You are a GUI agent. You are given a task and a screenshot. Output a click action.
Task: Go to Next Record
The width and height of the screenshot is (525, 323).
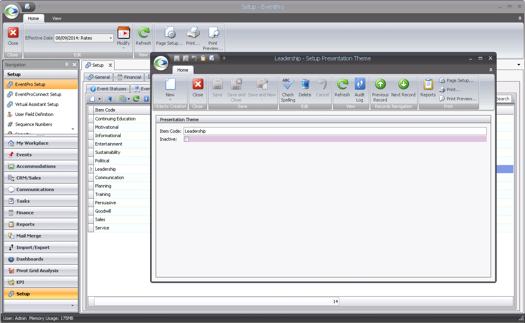point(403,88)
